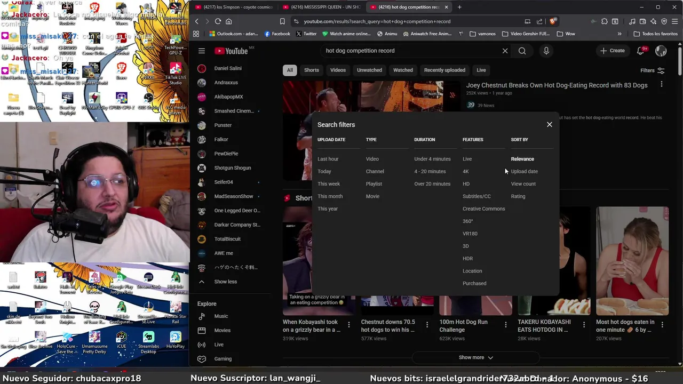Open options for Most hot dogs short
This screenshot has height=384, width=683.
tap(662, 324)
